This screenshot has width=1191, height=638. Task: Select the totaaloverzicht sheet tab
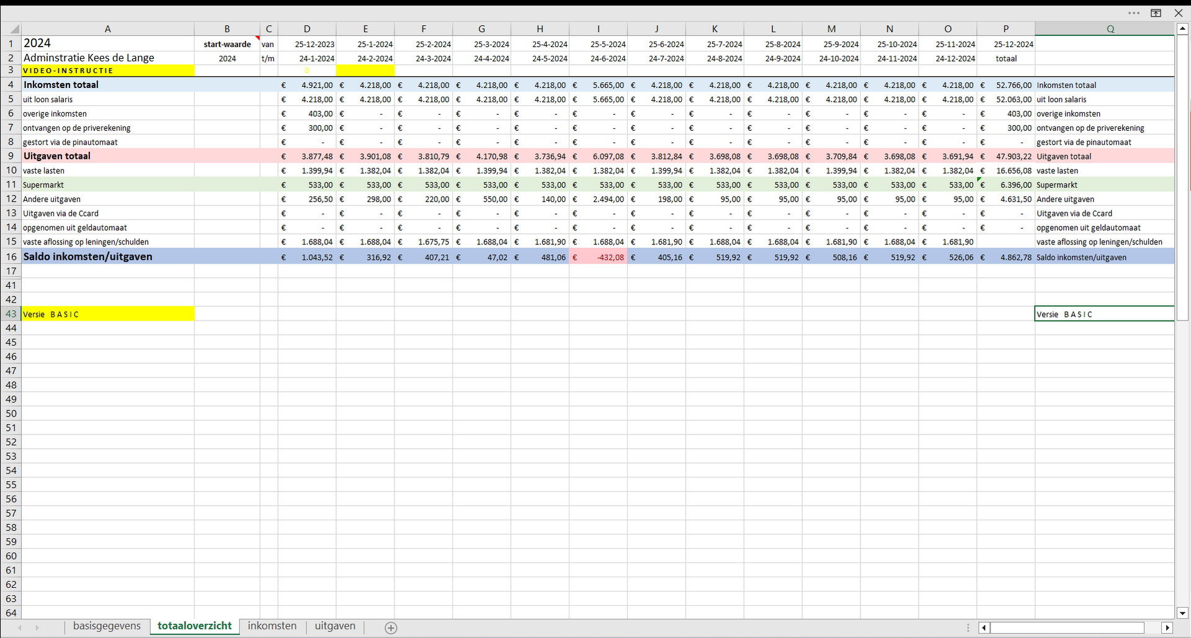[194, 626]
